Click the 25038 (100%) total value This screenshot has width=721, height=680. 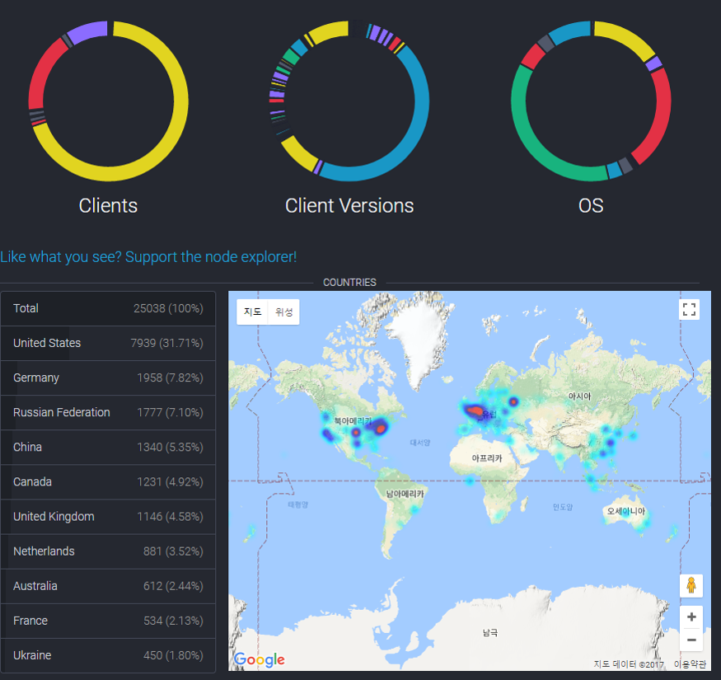pyautogui.click(x=168, y=308)
